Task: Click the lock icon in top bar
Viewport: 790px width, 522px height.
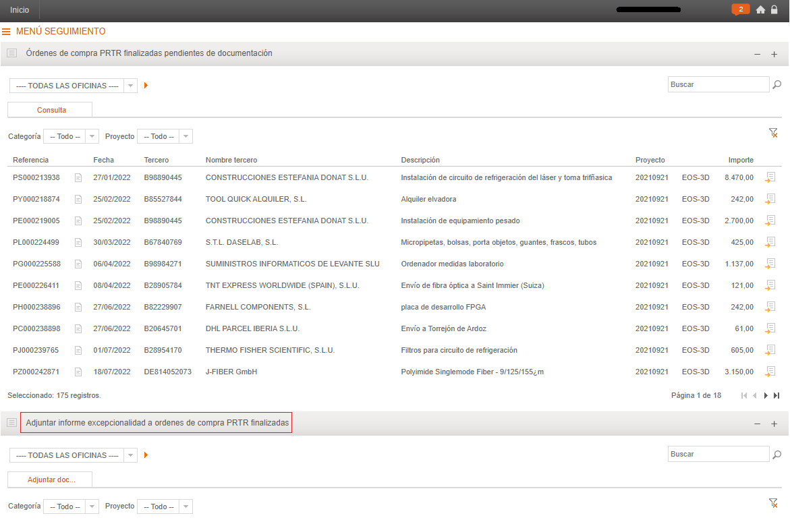Action: [x=774, y=10]
